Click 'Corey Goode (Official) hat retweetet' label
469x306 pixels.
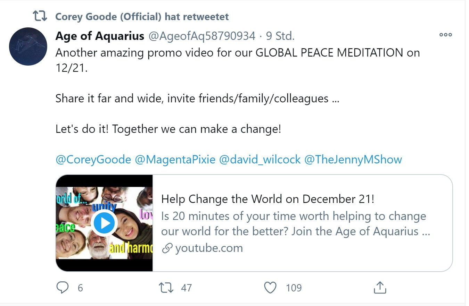[x=142, y=16]
